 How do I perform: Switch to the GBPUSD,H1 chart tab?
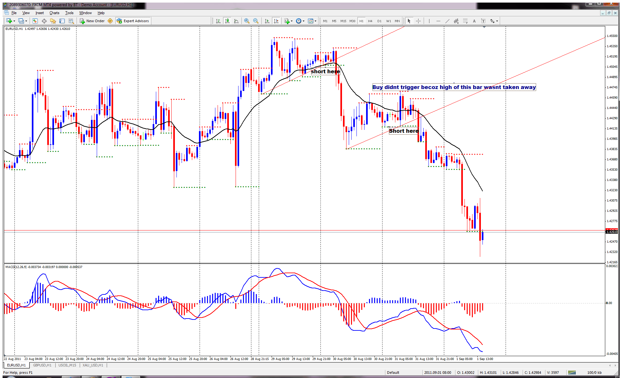tap(42, 365)
